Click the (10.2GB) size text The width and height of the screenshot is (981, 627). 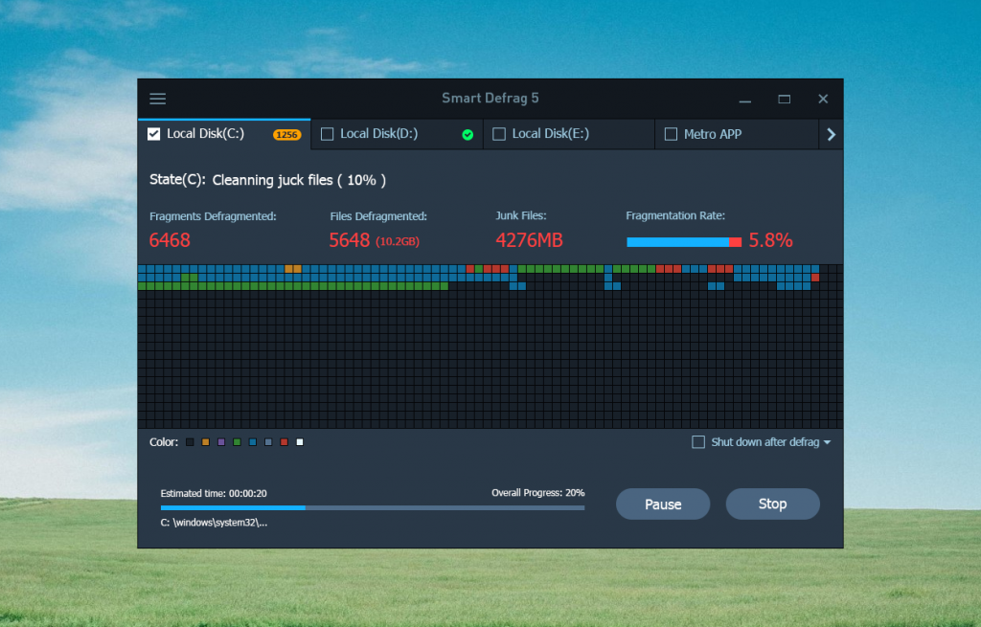[398, 241]
